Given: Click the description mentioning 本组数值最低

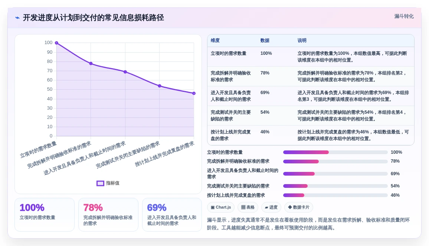Looking at the screenshot, I should [x=353, y=136].
